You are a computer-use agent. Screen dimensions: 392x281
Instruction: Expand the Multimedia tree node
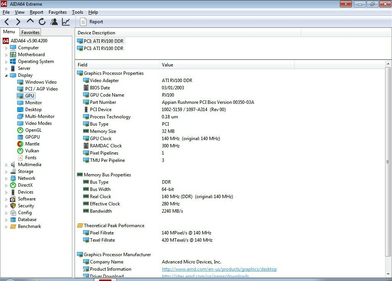click(6, 165)
